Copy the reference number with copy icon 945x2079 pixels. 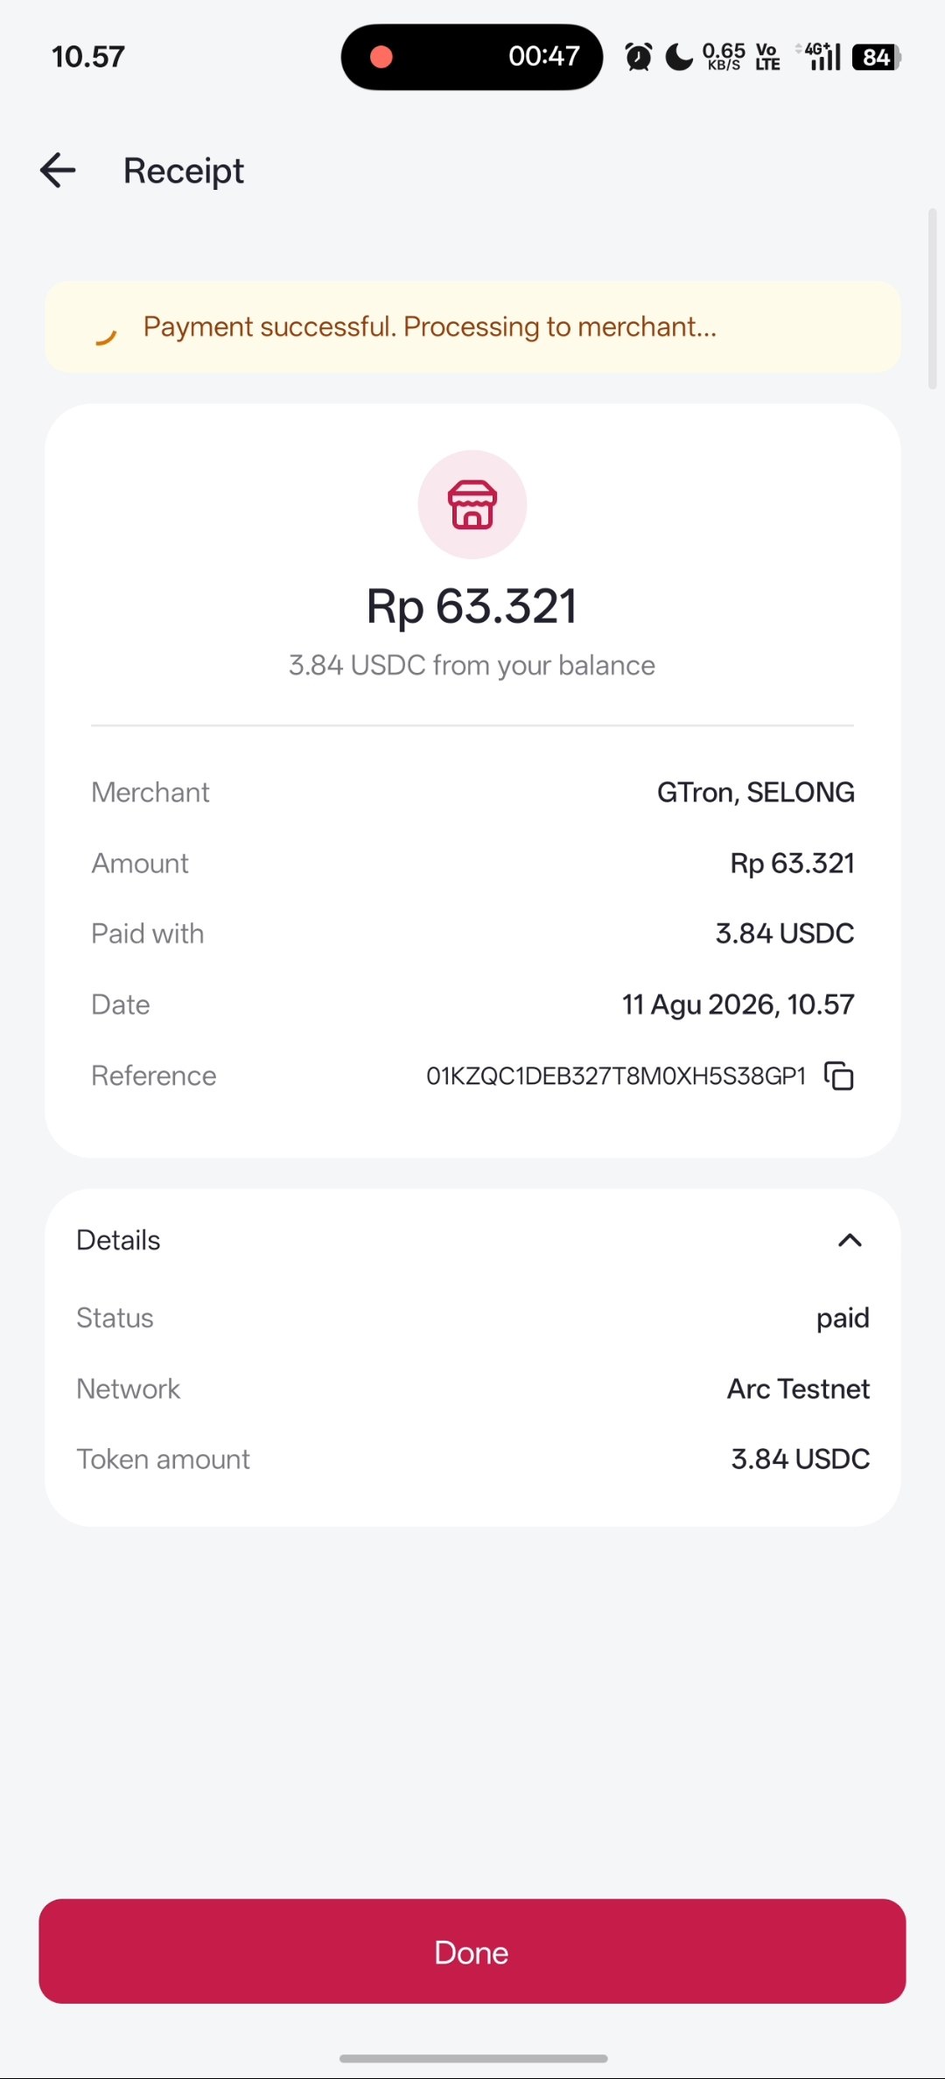(839, 1075)
